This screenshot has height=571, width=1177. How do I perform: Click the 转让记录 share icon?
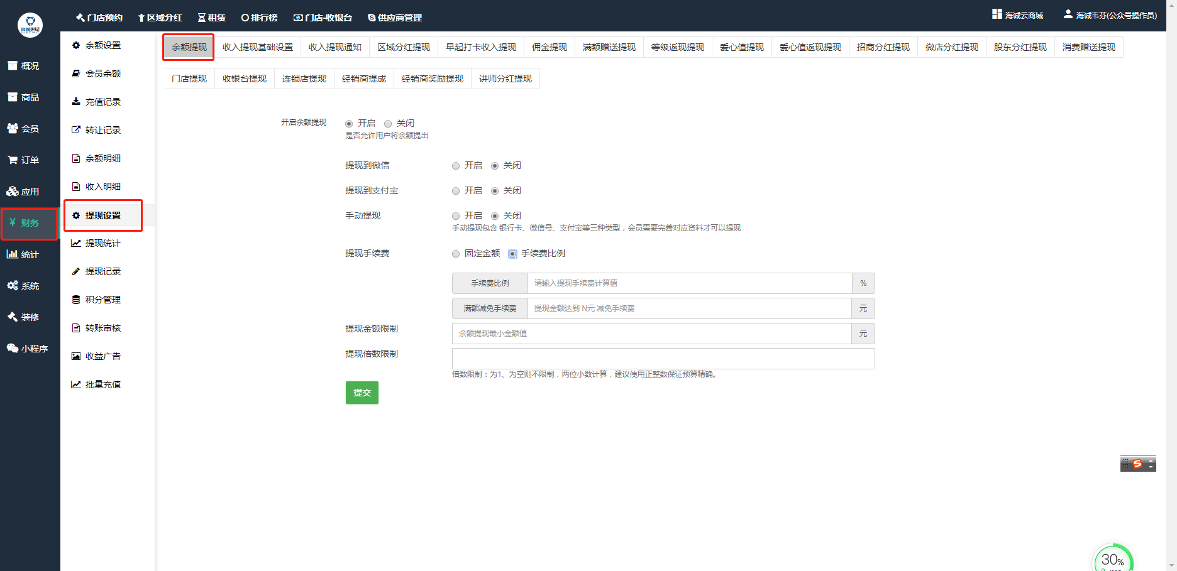click(x=76, y=130)
